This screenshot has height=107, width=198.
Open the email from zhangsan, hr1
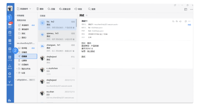57,48
